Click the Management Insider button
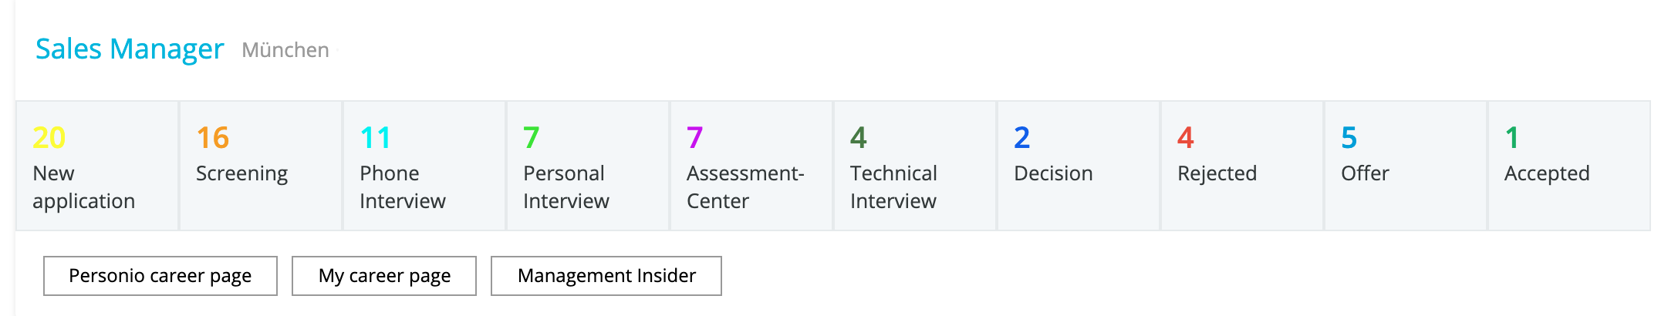 coord(606,276)
